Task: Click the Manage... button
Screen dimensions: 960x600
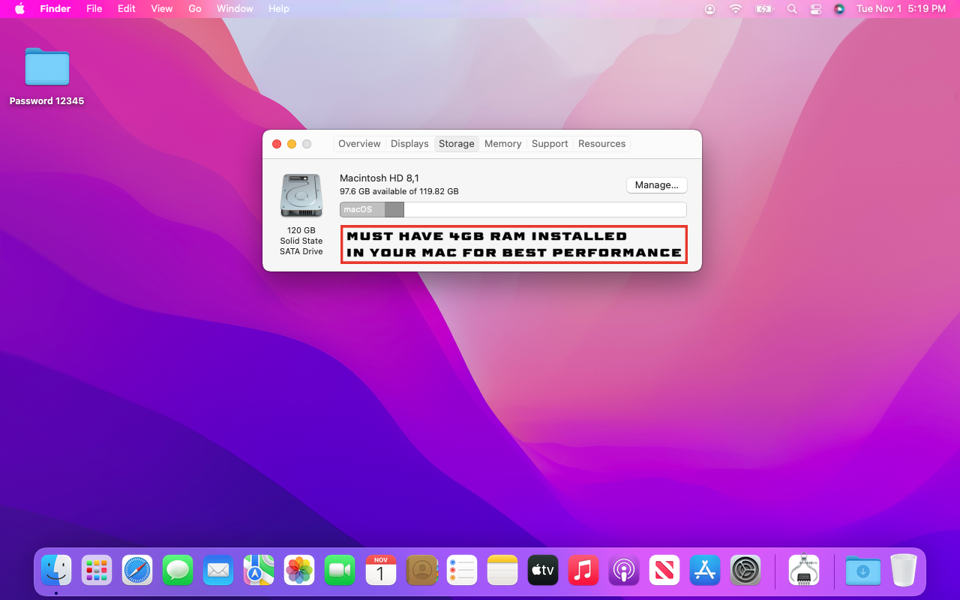Action: [x=656, y=185]
